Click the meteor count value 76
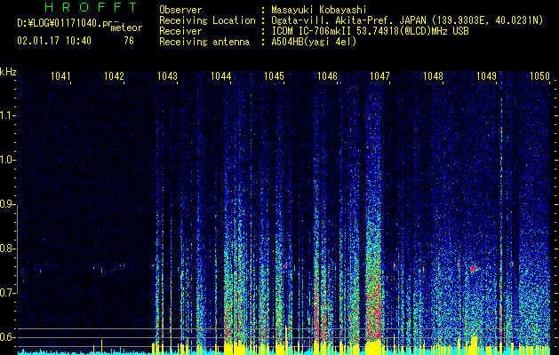The width and height of the screenshot is (559, 355). pyautogui.click(x=129, y=41)
